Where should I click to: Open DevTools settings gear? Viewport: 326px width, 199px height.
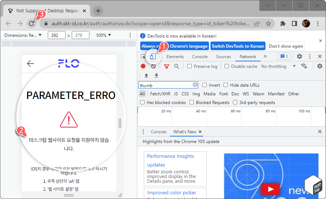point(300,56)
